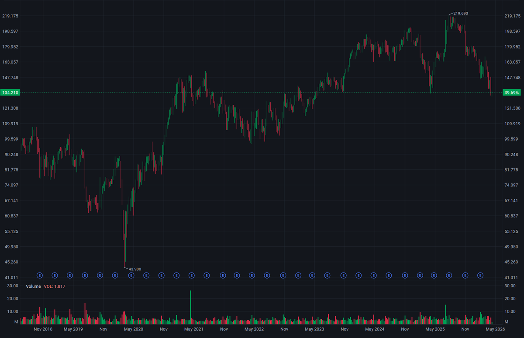Click the green 134.210 price tag
This screenshot has width=524, height=338.
pos(10,93)
